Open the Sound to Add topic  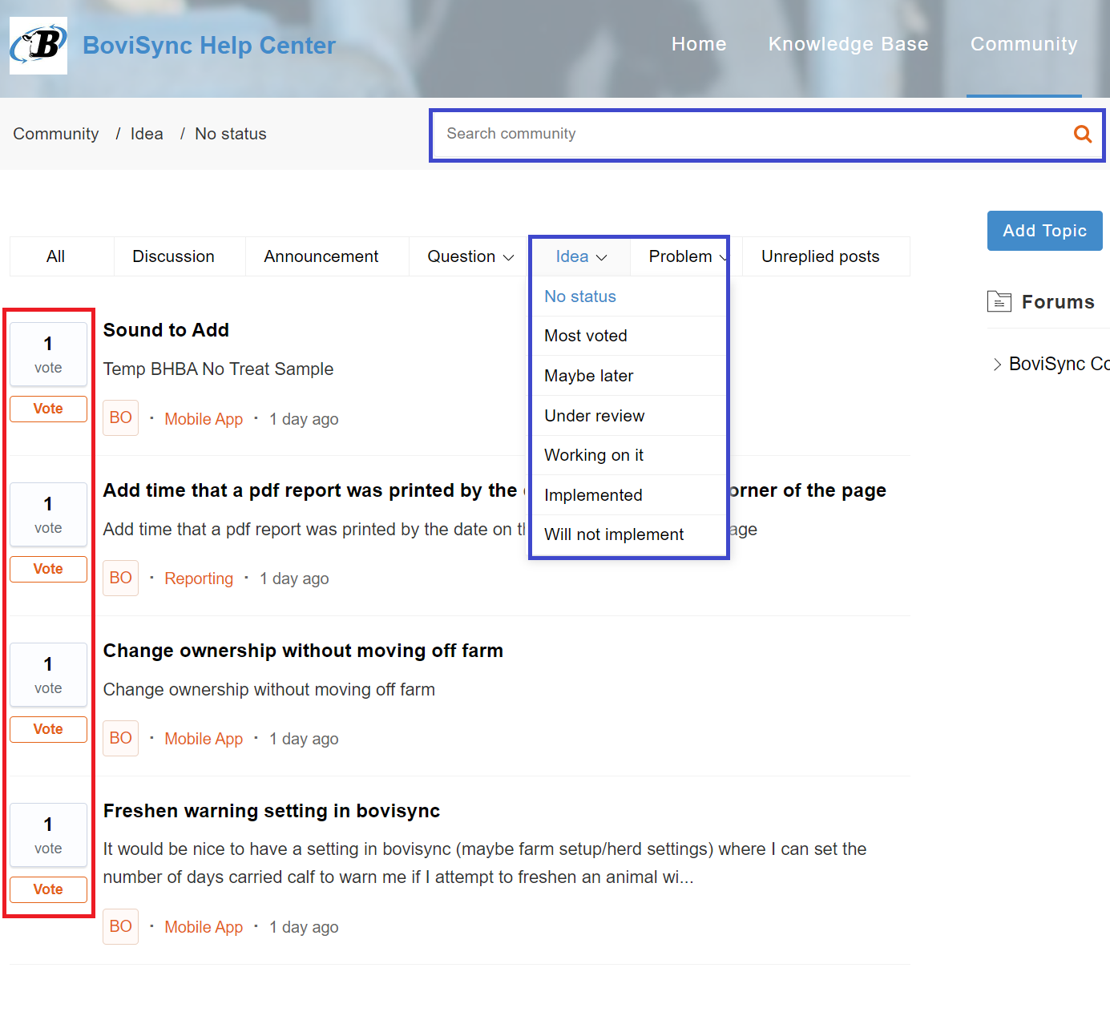(166, 330)
